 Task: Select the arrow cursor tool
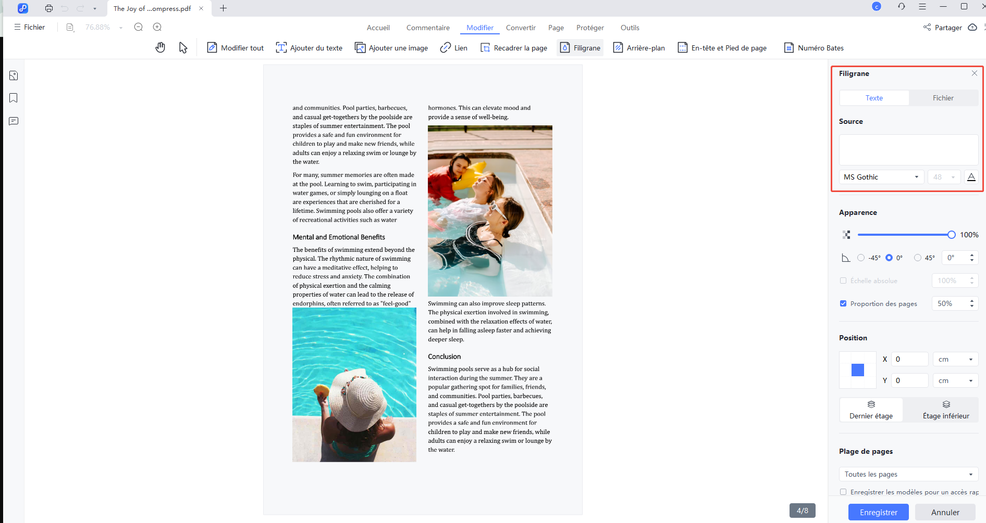[183, 48]
